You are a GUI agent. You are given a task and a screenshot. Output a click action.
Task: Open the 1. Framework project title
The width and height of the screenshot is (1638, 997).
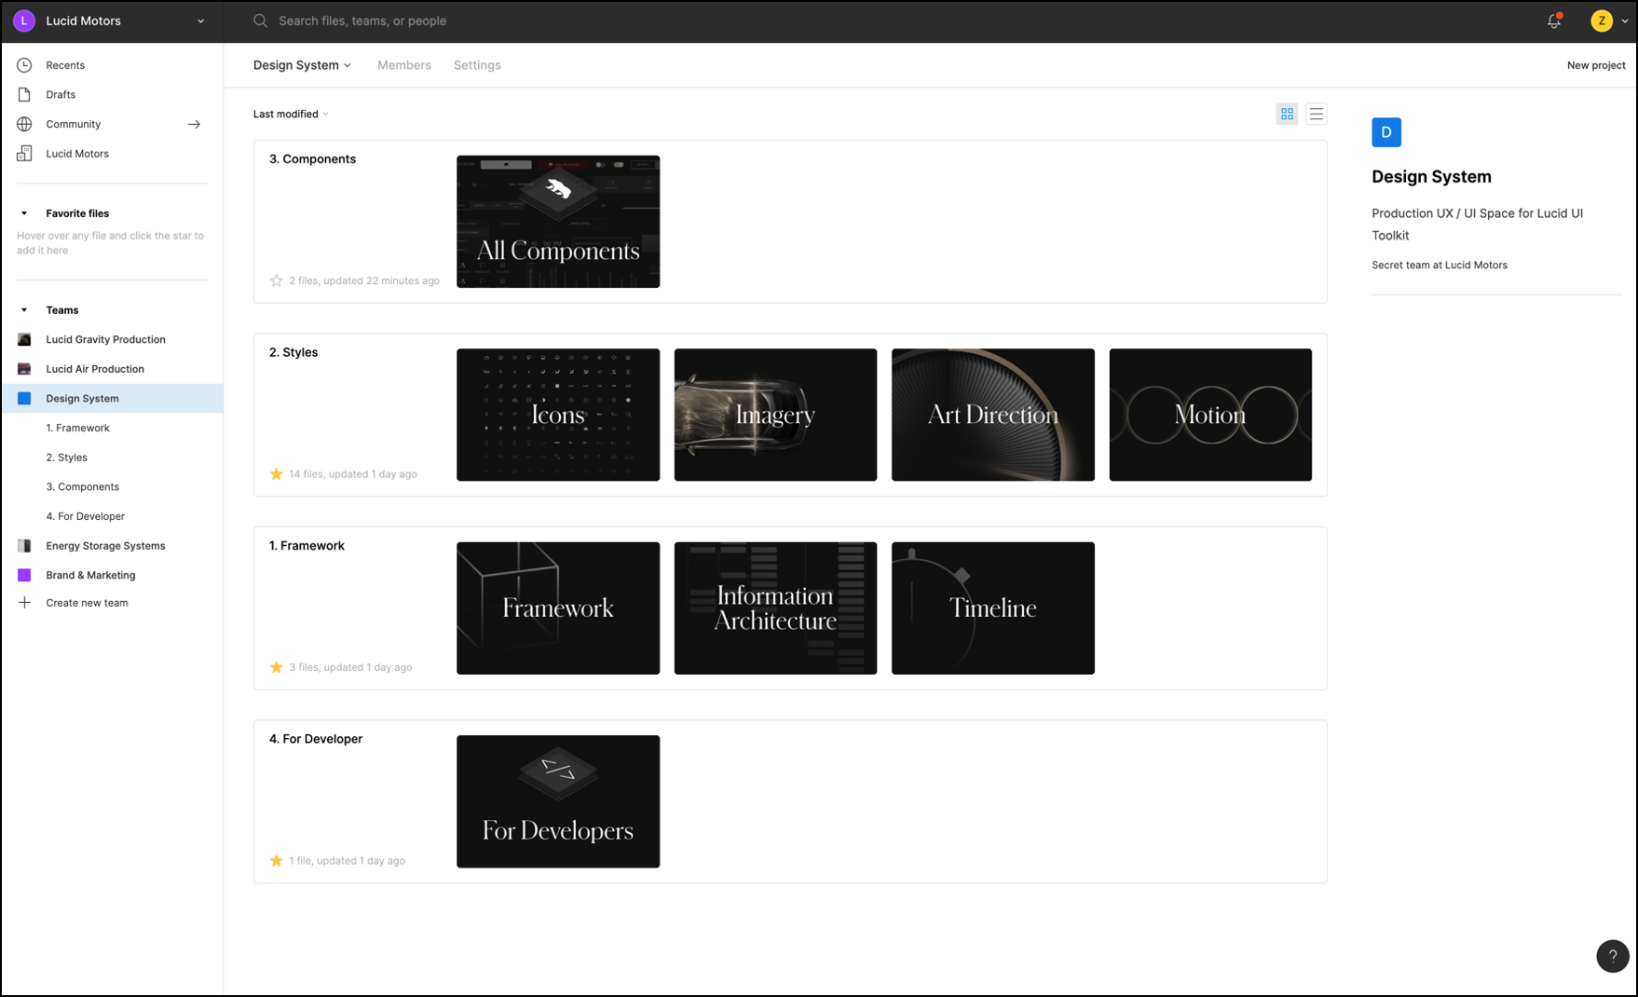pos(307,546)
